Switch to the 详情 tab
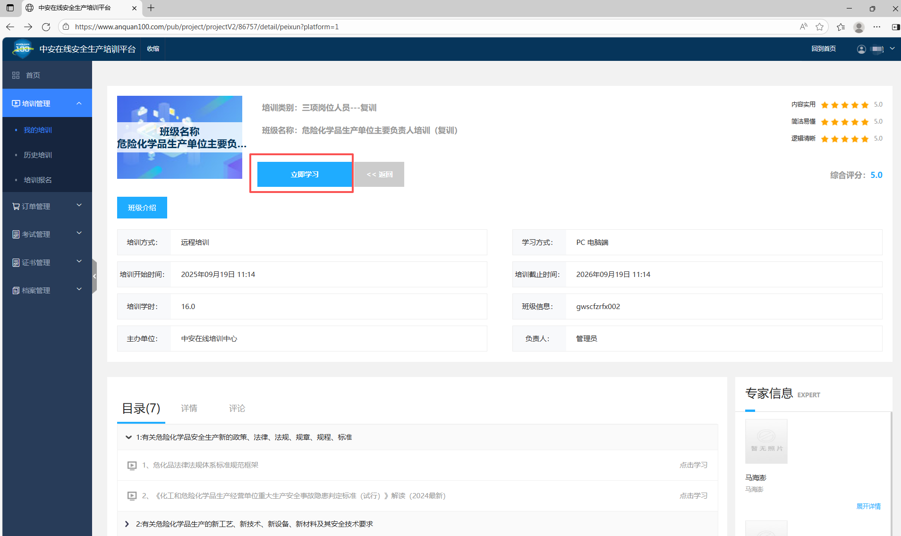The height and width of the screenshot is (536, 901). click(189, 408)
